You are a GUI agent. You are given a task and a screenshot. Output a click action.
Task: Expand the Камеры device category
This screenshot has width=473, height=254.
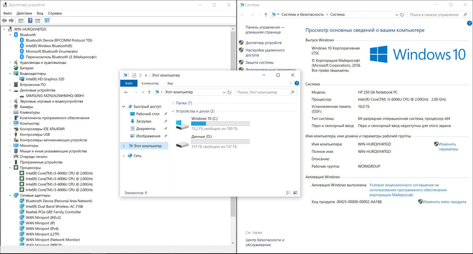pos(10,107)
